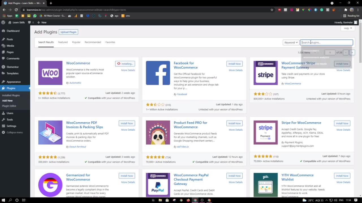The height and width of the screenshot is (203, 362).
Task: Go to next page of results
Action: [x=346, y=52]
